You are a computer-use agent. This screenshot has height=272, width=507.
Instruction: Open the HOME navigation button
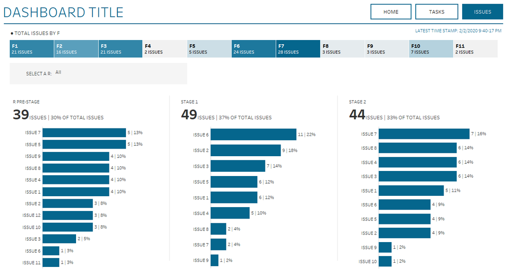(391, 12)
